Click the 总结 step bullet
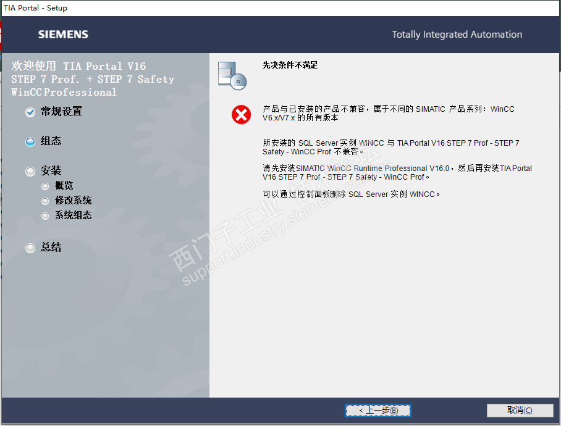 pos(30,248)
